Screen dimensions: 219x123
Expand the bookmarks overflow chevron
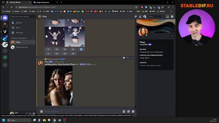[171, 11]
